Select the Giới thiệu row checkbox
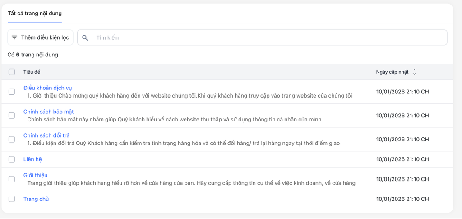462x219 pixels. tap(12, 179)
